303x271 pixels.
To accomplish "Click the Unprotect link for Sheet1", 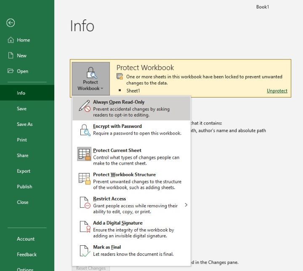I will point(277,91).
